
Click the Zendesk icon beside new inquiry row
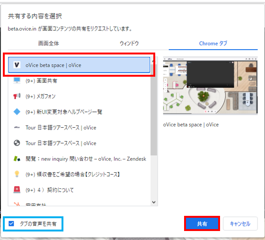(x=17, y=159)
